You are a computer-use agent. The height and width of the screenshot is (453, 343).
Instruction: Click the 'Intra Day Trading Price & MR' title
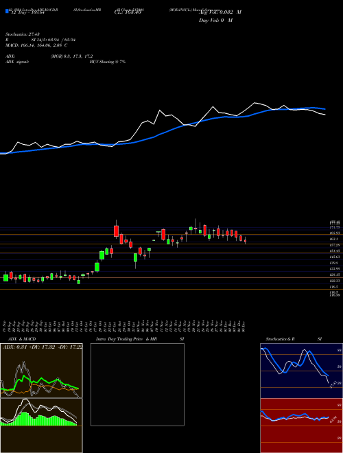point(126,339)
